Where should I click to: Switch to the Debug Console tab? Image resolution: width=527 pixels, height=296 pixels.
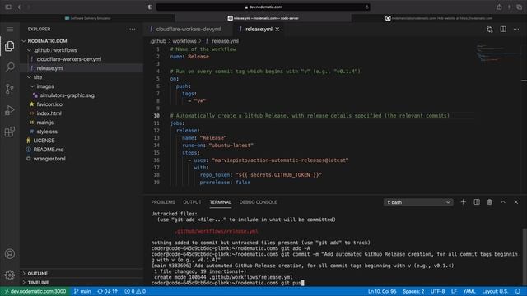coord(258,202)
